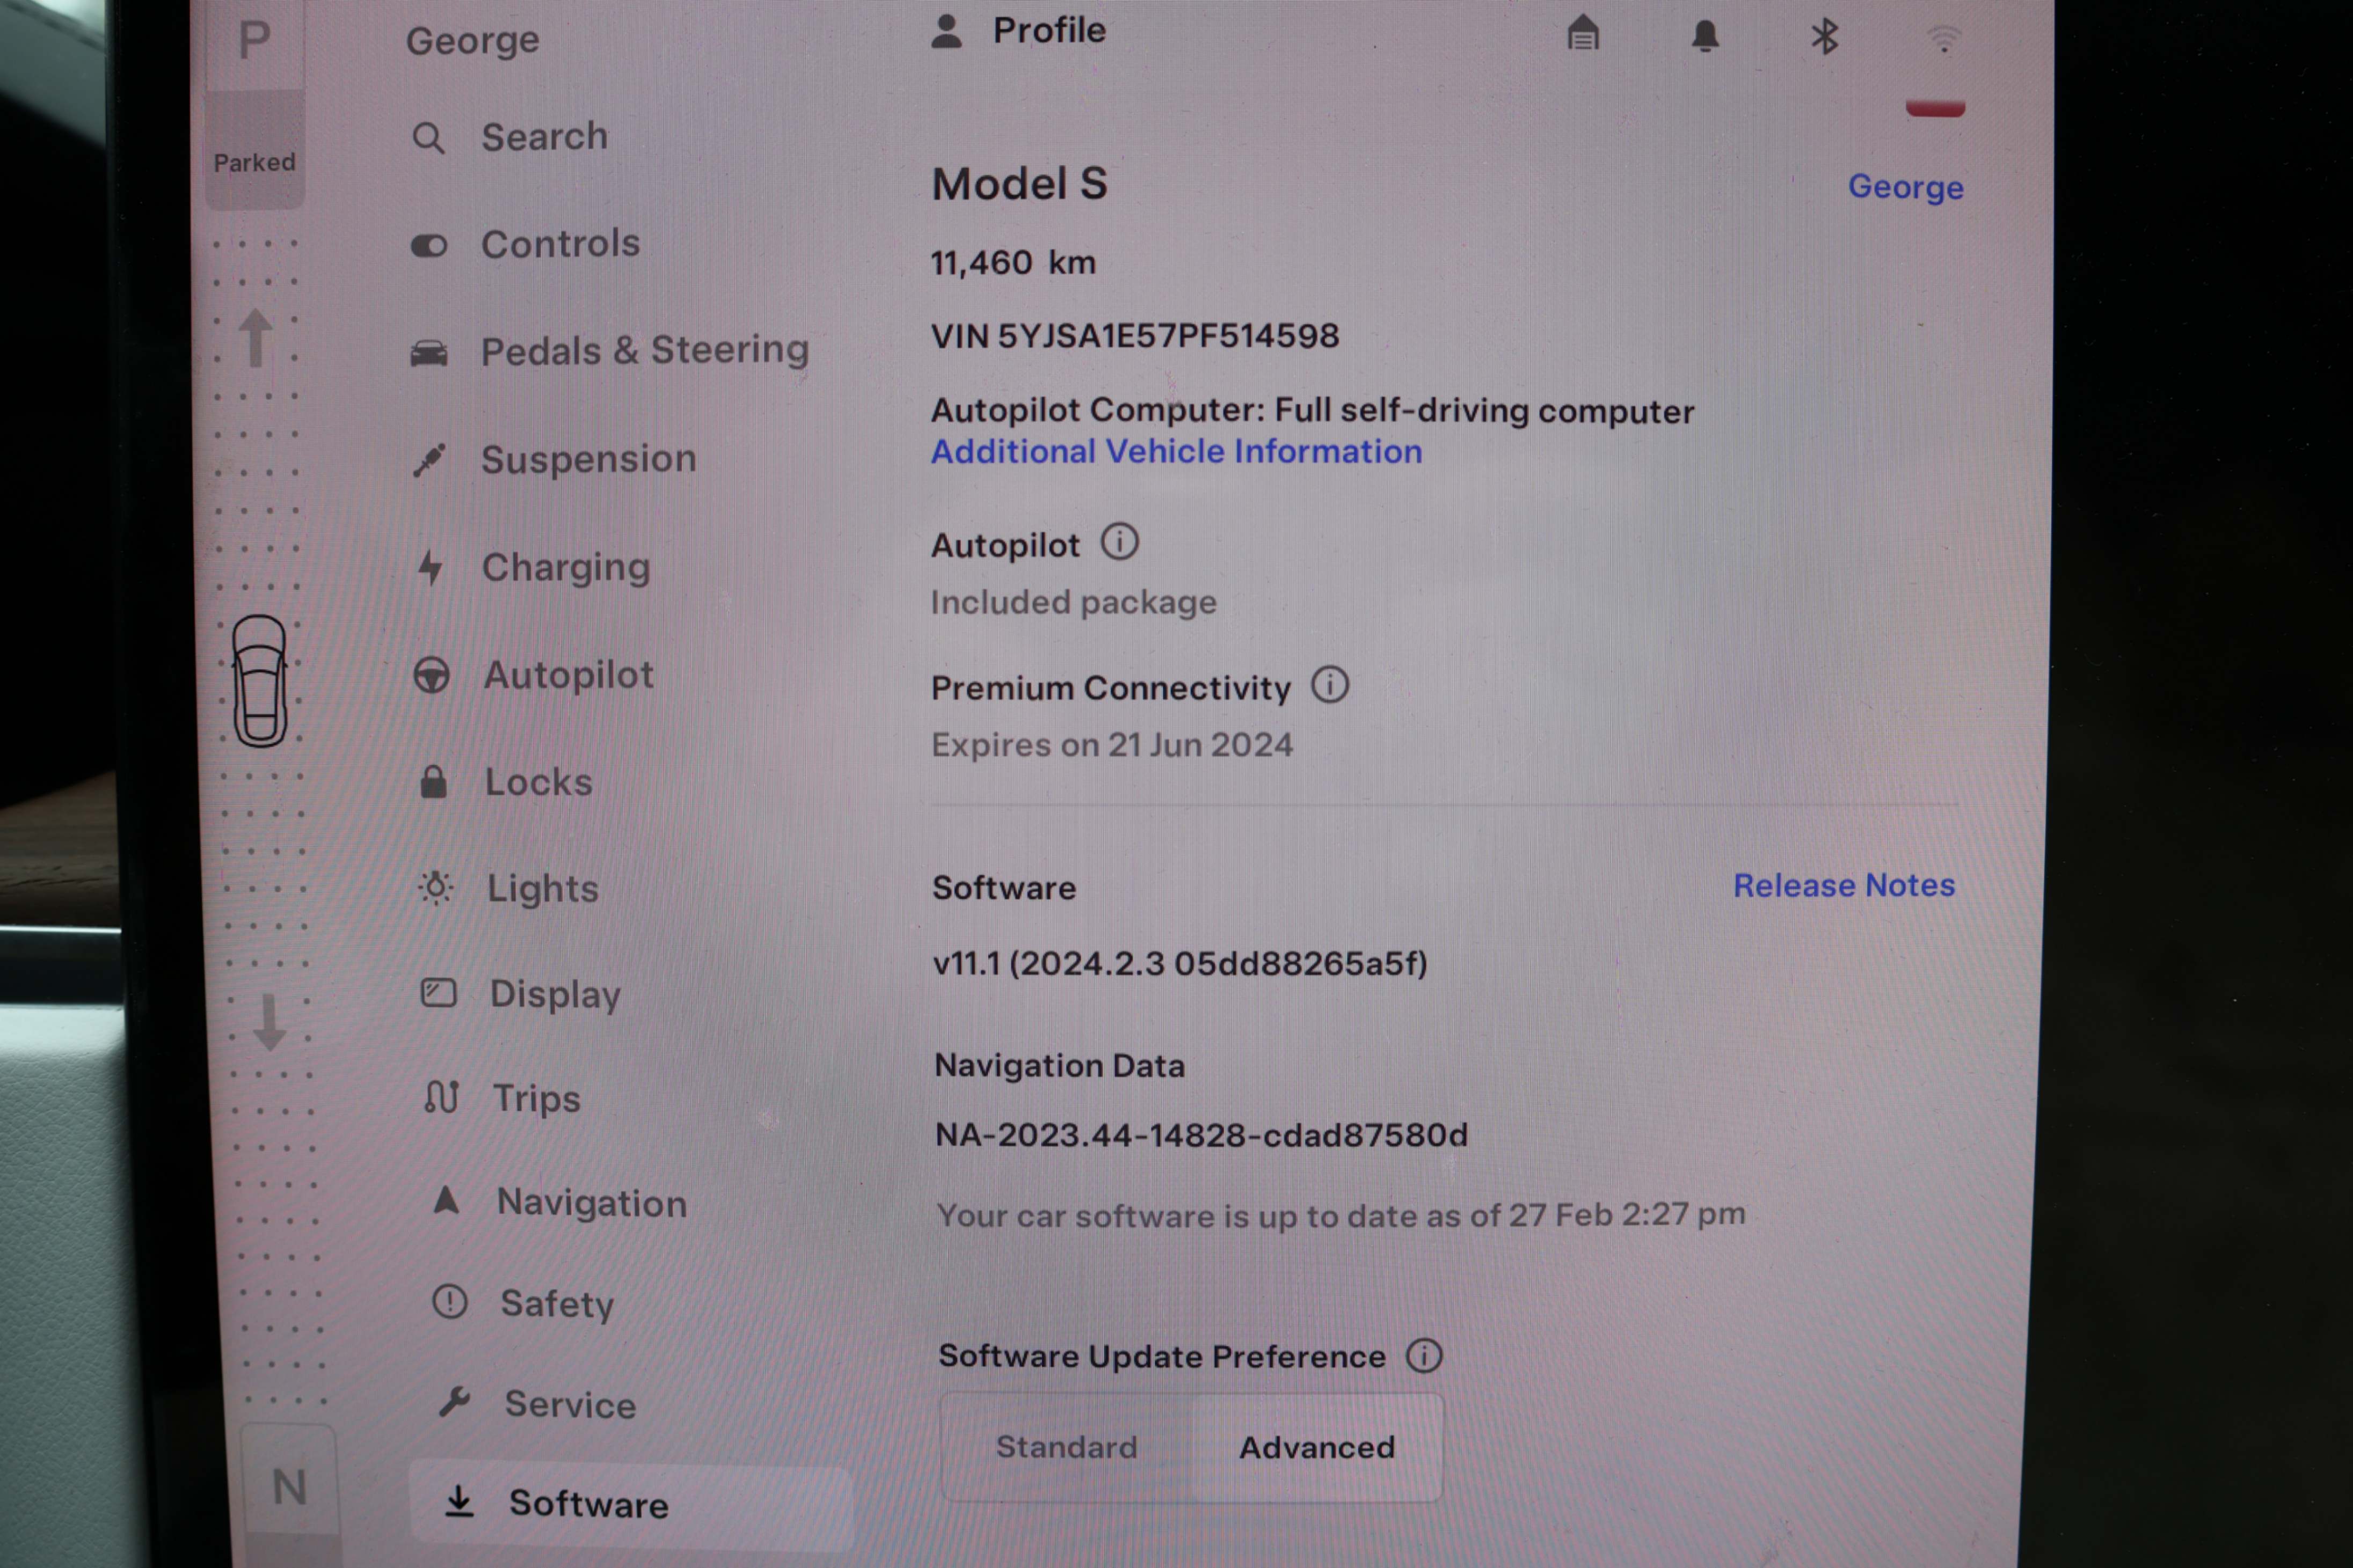The height and width of the screenshot is (1568, 2353).
Task: Click the Trips route icon
Action: (442, 1097)
